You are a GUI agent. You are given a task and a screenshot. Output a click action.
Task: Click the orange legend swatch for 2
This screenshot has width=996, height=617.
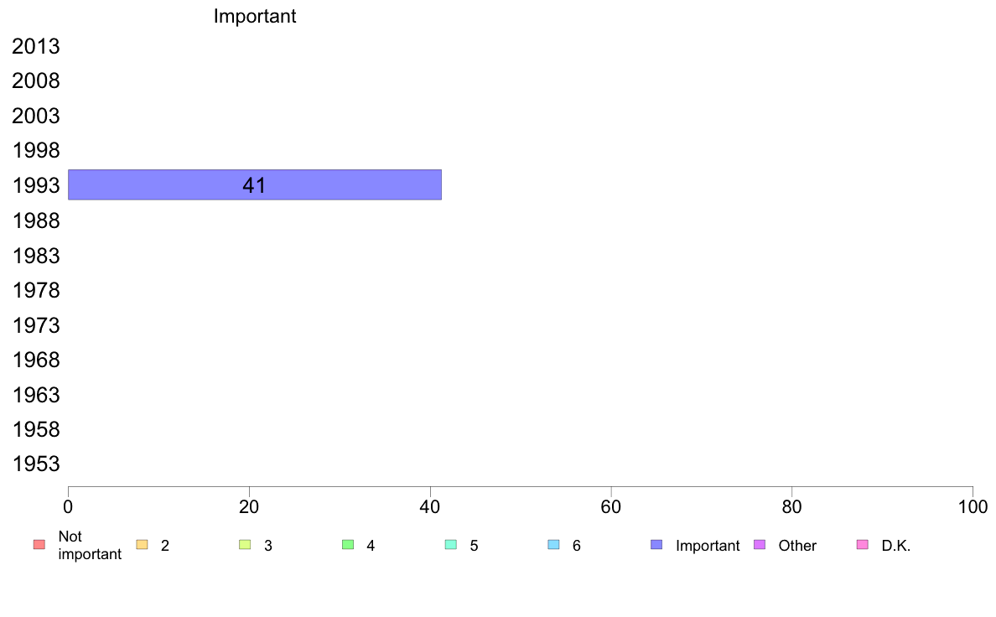143,545
